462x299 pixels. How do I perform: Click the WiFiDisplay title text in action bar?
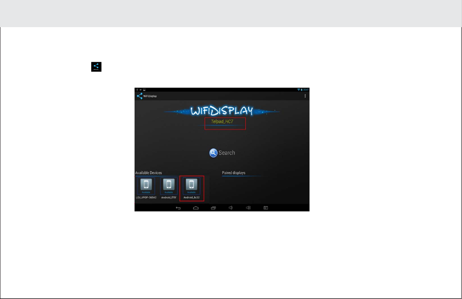(x=150, y=96)
